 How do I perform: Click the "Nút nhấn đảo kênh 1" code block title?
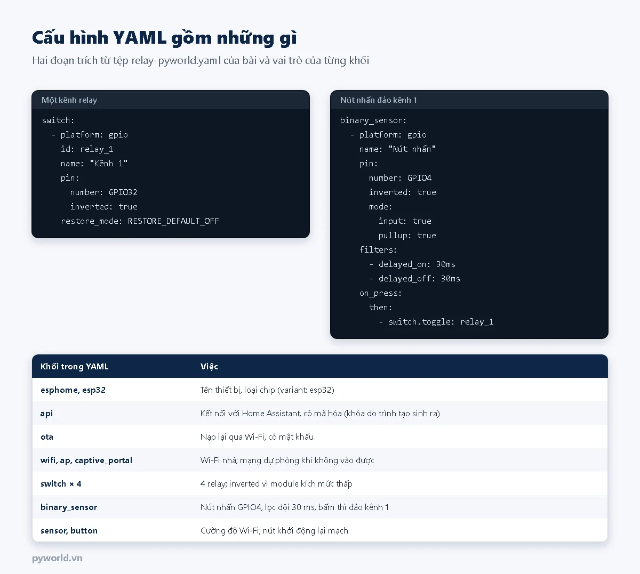pyautogui.click(x=379, y=100)
